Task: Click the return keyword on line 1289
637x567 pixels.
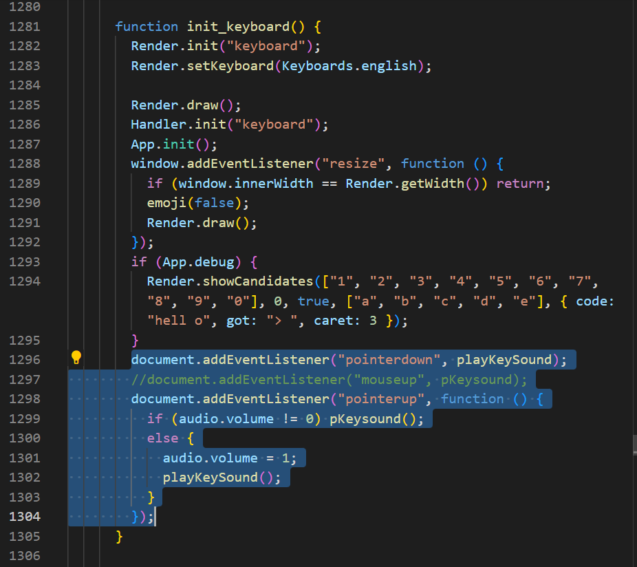Action: 520,184
